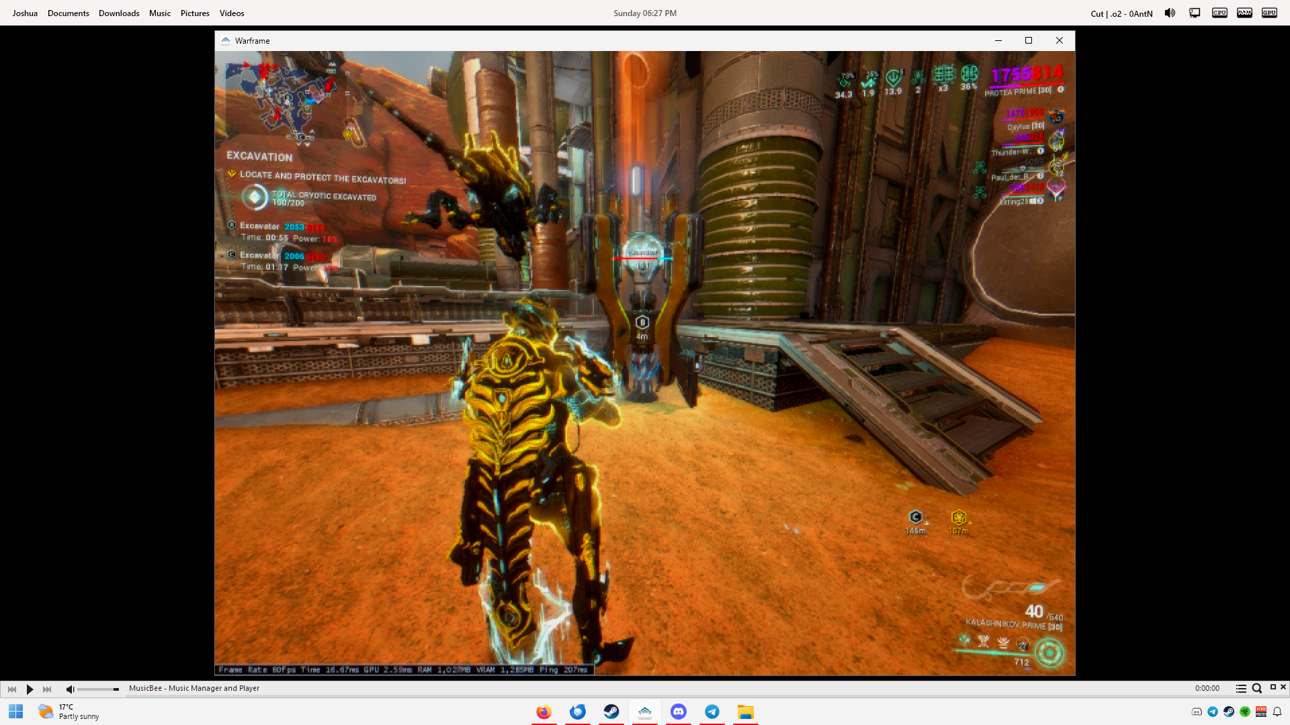Open the weather widget showing 17°C
Image resolution: width=1290 pixels, height=725 pixels.
(69, 712)
